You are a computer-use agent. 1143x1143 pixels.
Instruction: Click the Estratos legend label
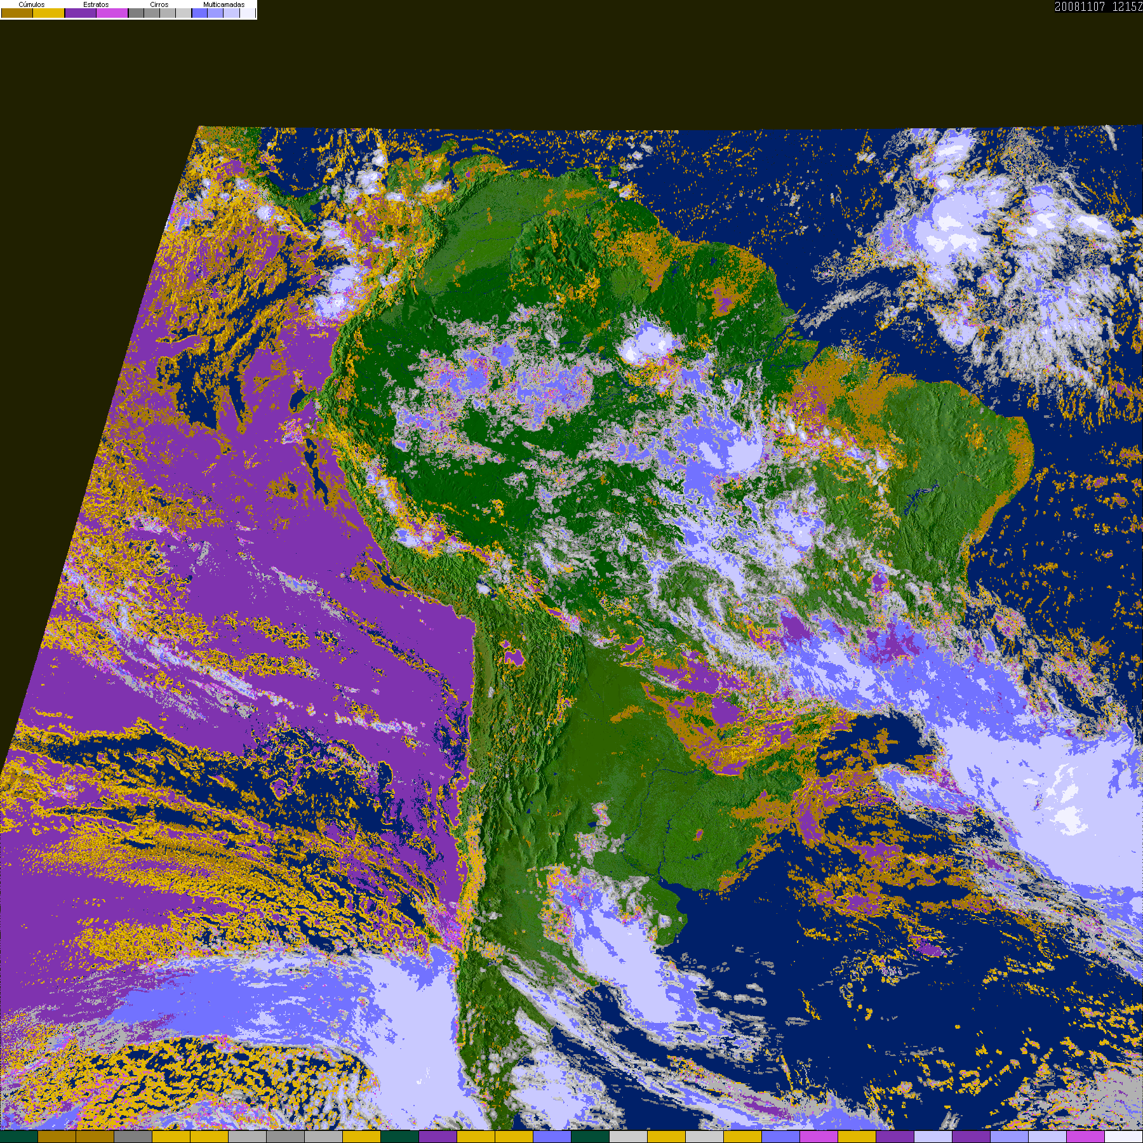(x=96, y=4)
